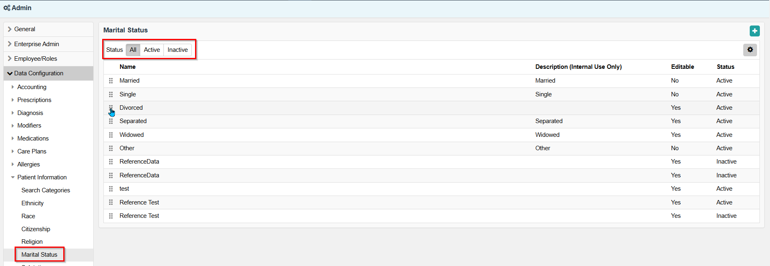Viewport: 770px width, 266px height.
Task: Click the drag handle beside the test row
Action: pos(111,189)
